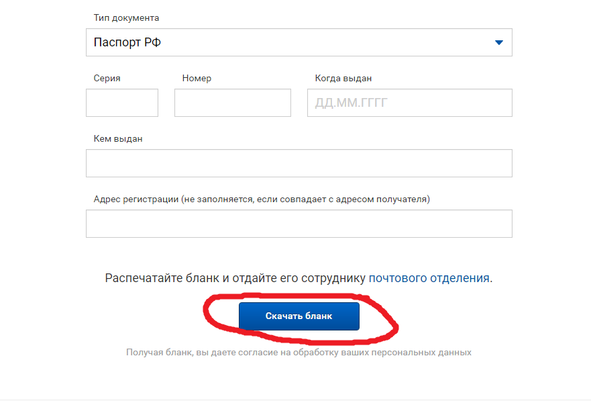Click the Когда выдан label

(343, 79)
